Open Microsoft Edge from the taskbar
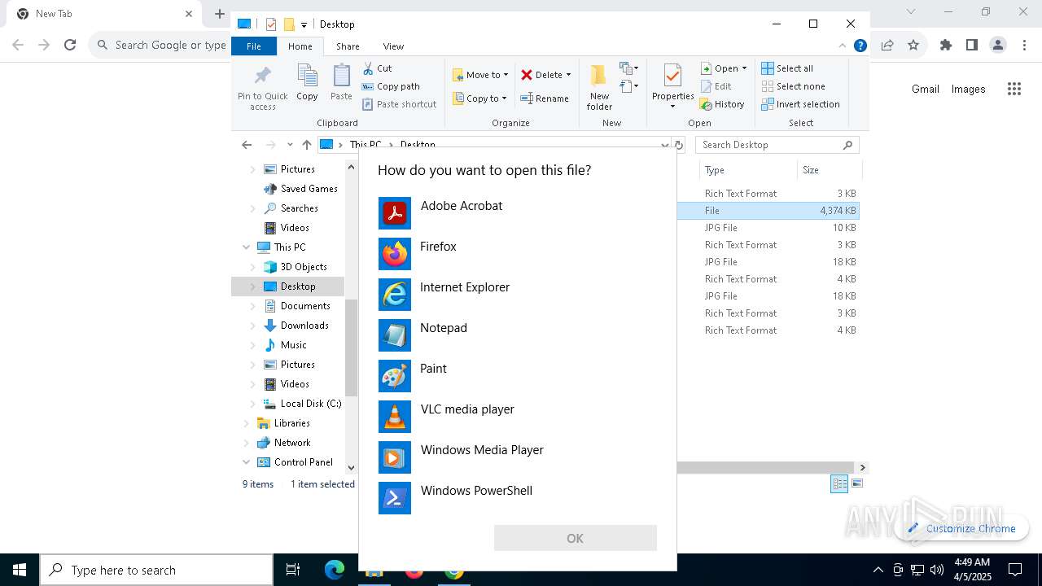Image resolution: width=1042 pixels, height=586 pixels. coord(335,570)
